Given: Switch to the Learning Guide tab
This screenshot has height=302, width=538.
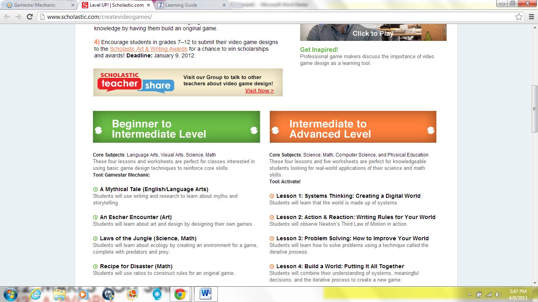Looking at the screenshot, I should (191, 5).
